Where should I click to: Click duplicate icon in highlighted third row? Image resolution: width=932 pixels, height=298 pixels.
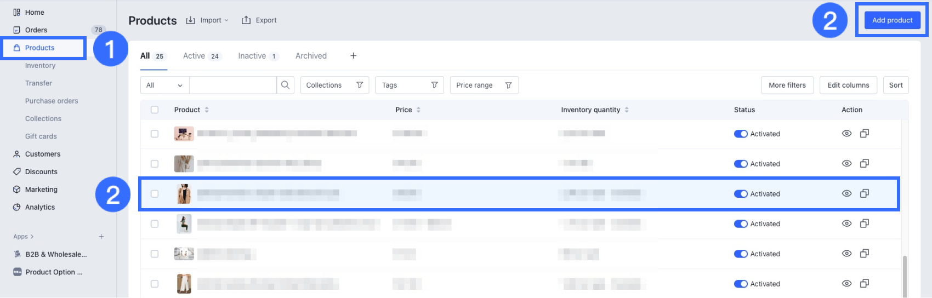pyautogui.click(x=865, y=193)
